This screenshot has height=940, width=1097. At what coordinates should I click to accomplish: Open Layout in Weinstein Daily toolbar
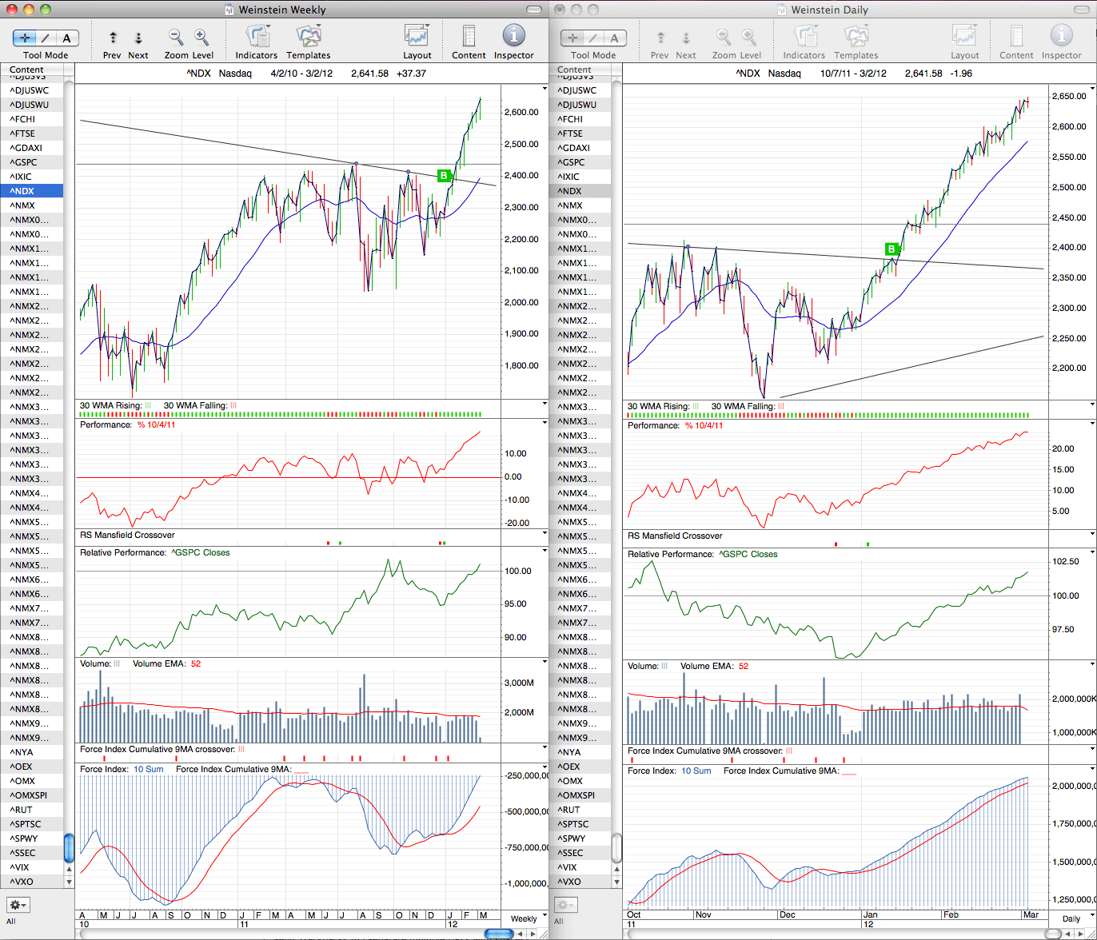[x=965, y=37]
